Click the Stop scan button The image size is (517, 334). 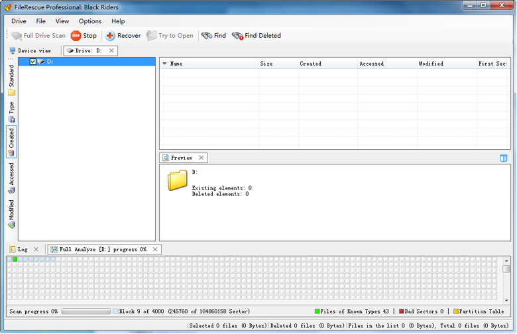pos(84,36)
